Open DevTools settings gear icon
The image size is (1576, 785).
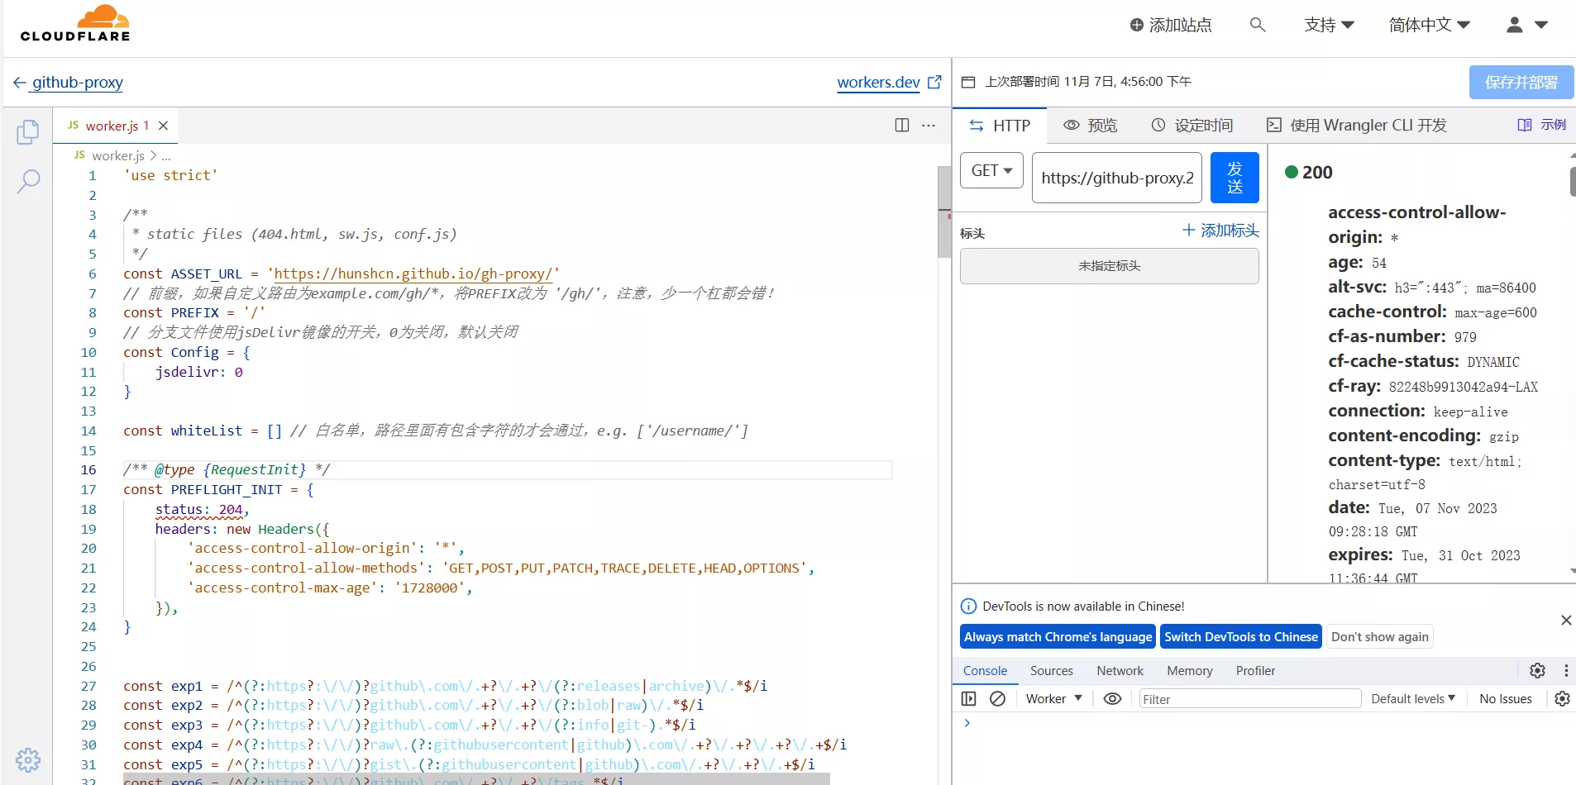(1537, 671)
